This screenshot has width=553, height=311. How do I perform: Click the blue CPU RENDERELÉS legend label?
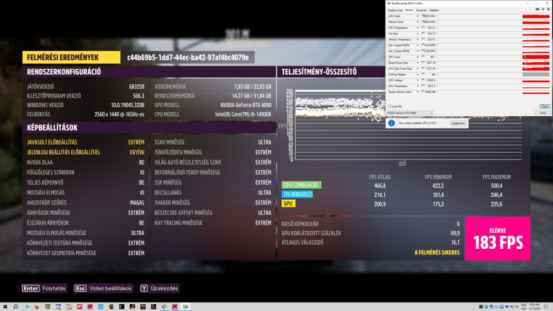pos(297,194)
